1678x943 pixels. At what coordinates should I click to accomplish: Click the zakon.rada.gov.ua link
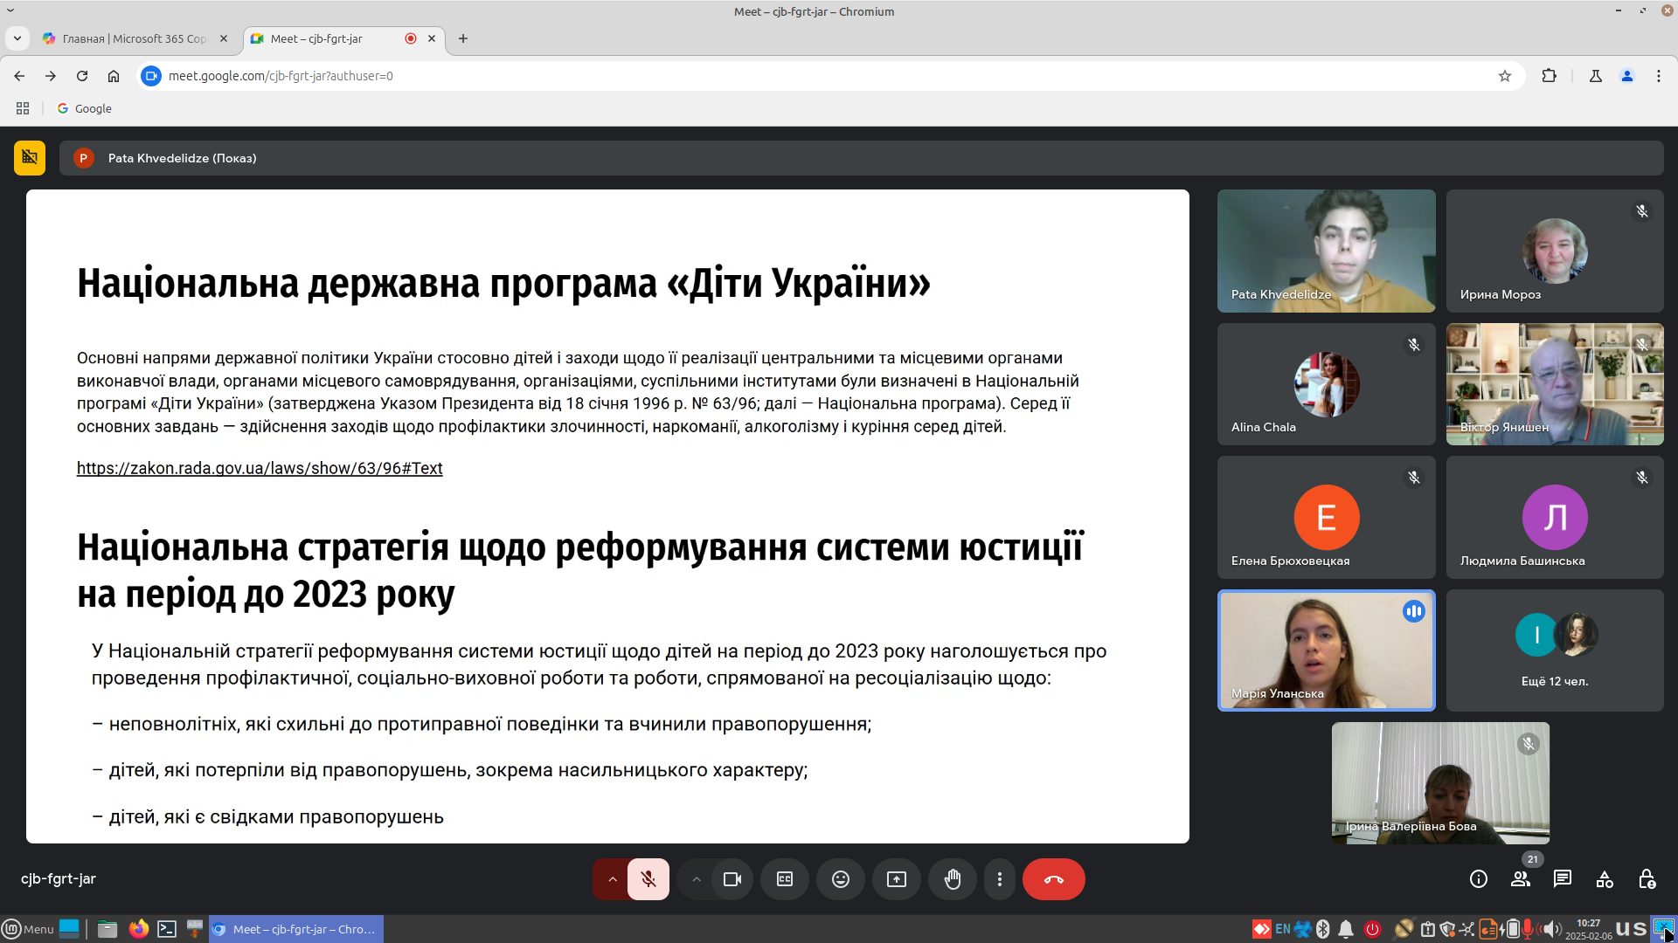point(260,468)
